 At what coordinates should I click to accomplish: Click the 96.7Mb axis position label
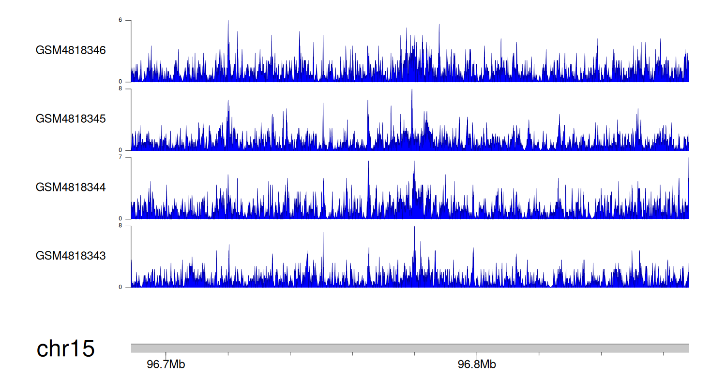[x=166, y=364]
